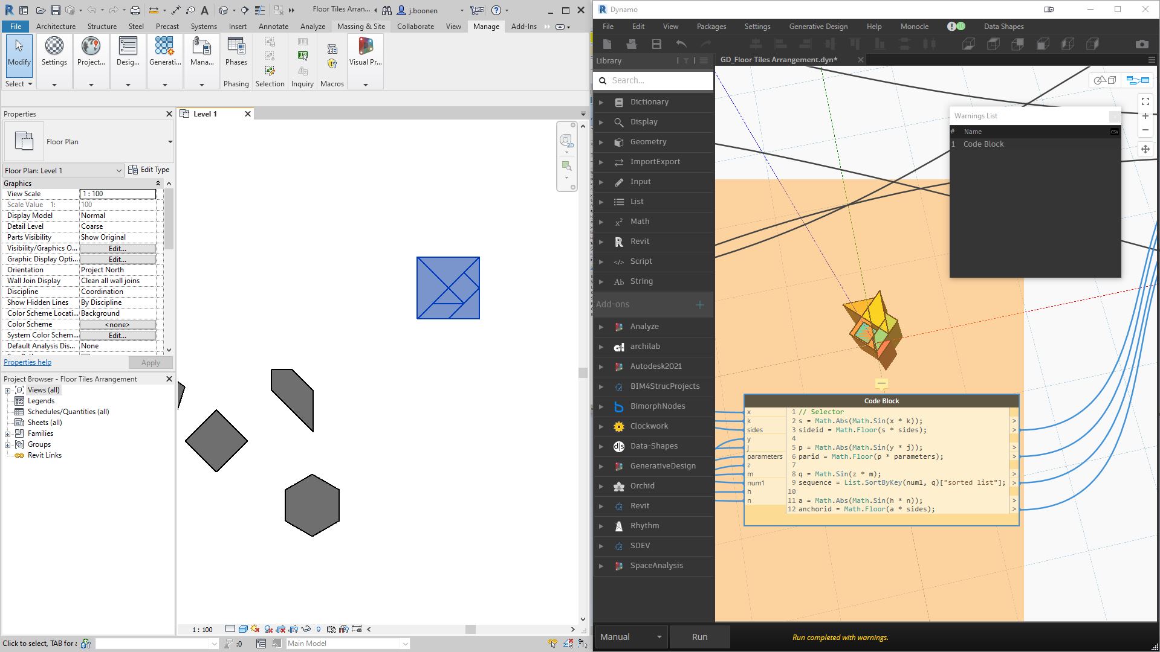Click the Dynamo save icon
The image size is (1160, 652).
click(x=656, y=44)
